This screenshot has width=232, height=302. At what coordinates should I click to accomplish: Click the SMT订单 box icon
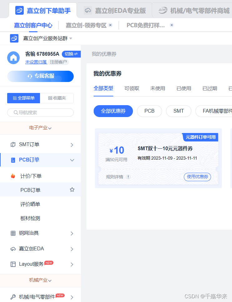click(x=13, y=145)
